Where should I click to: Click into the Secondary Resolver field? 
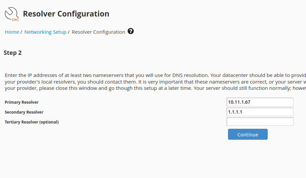(x=260, y=112)
